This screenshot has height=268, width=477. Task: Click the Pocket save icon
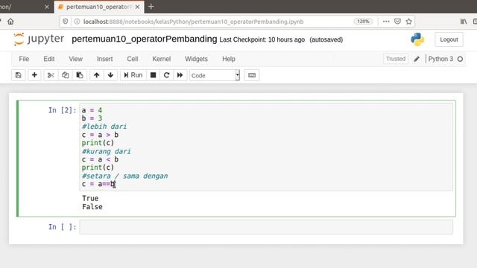(397, 22)
